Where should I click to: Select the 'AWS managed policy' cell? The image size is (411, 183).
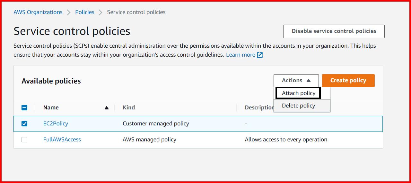tap(149, 139)
